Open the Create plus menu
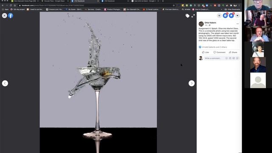The width and height of the screenshot is (272, 153). pos(219,16)
